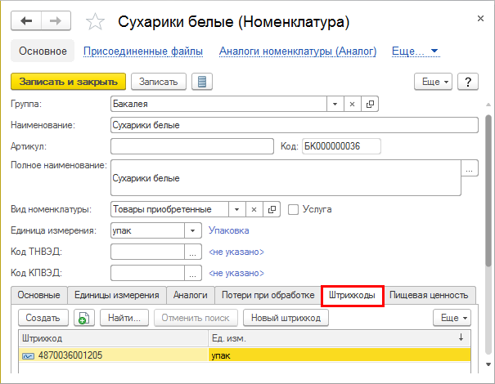Clear the Группа field with X icon

click(352, 105)
